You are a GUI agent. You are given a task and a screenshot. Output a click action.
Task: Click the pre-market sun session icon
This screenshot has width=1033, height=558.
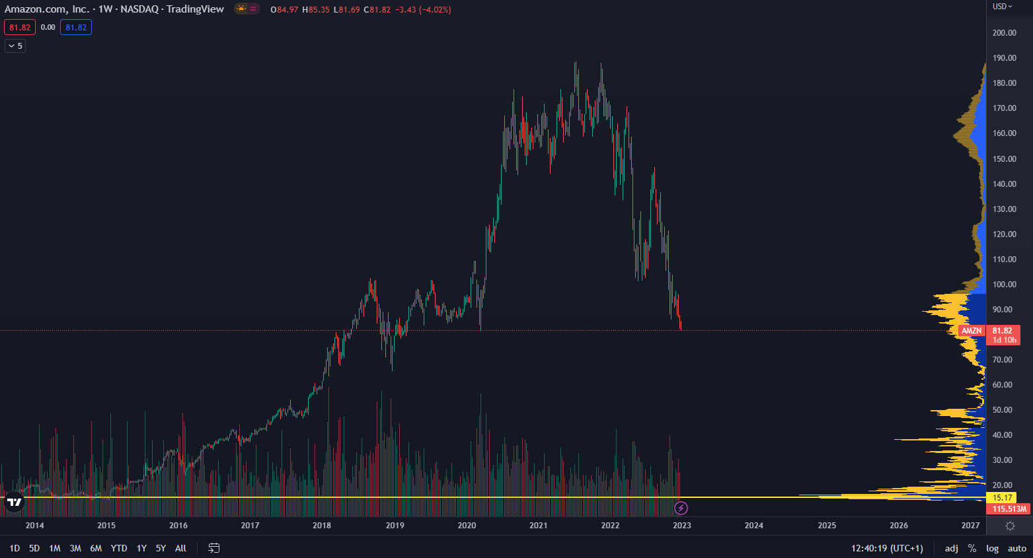coord(241,9)
